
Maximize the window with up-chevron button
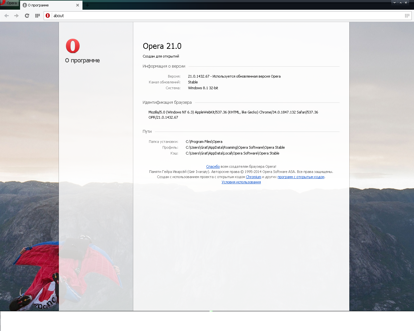pos(400,3)
